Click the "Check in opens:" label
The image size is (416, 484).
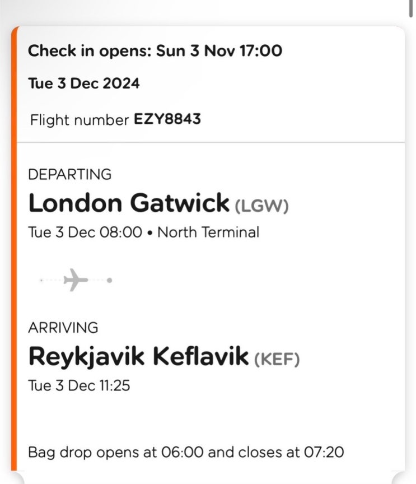click(x=90, y=52)
